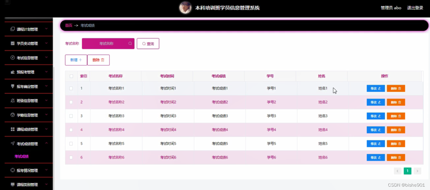Click the 报考确定管理 sidebar icon

[x=13, y=86]
